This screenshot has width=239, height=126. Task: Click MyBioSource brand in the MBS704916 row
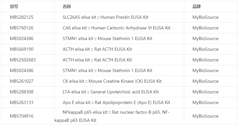click(205, 116)
